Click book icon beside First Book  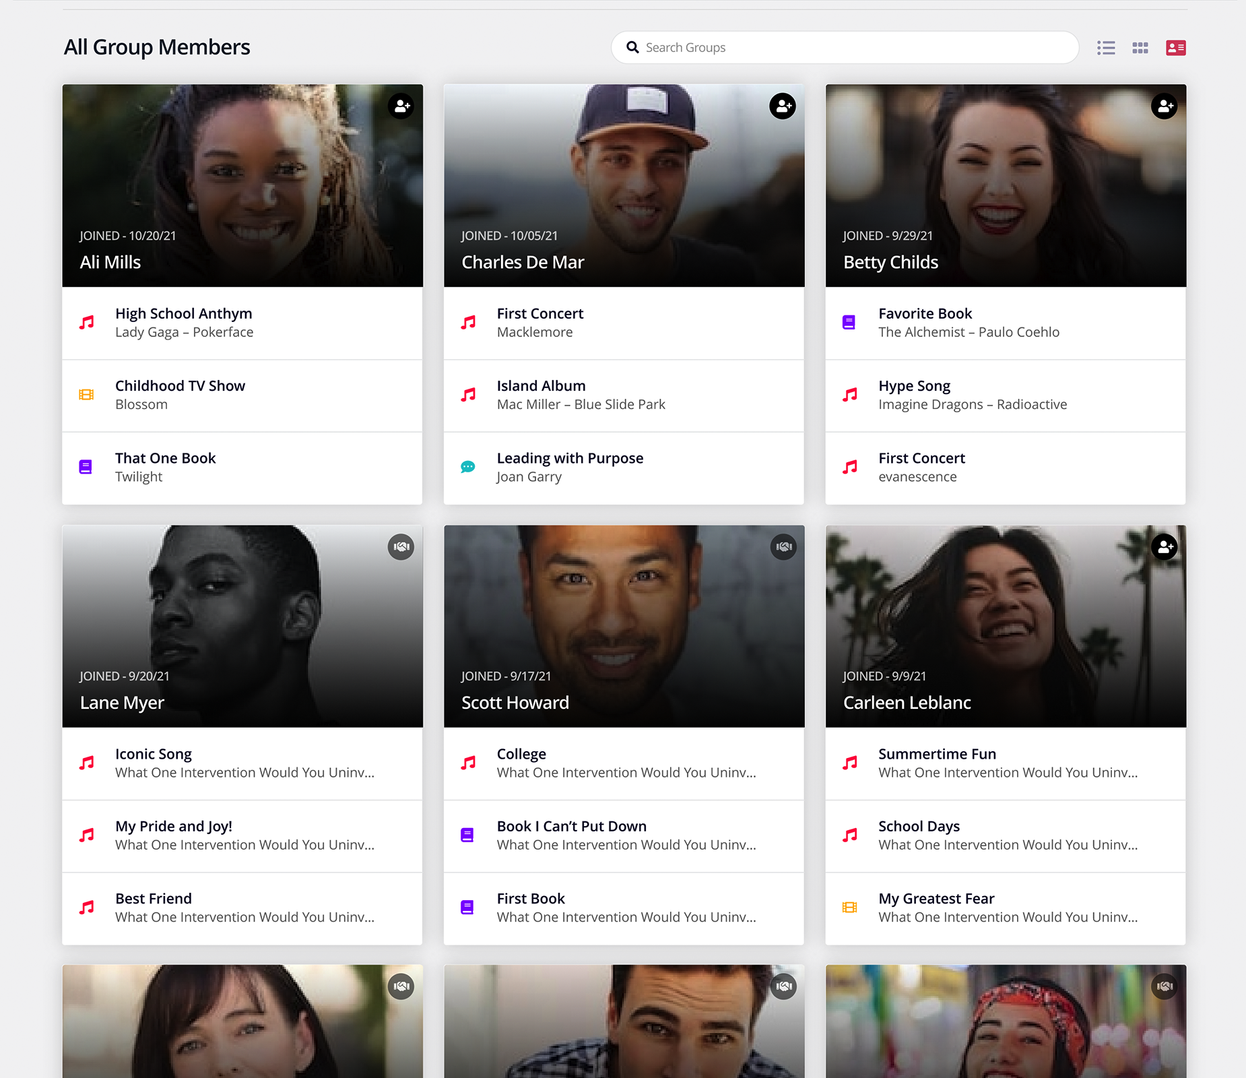click(x=467, y=908)
